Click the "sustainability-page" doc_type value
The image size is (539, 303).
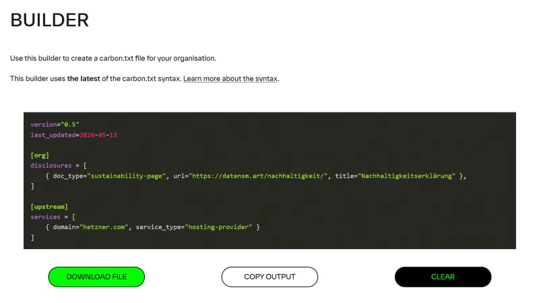[126, 176]
